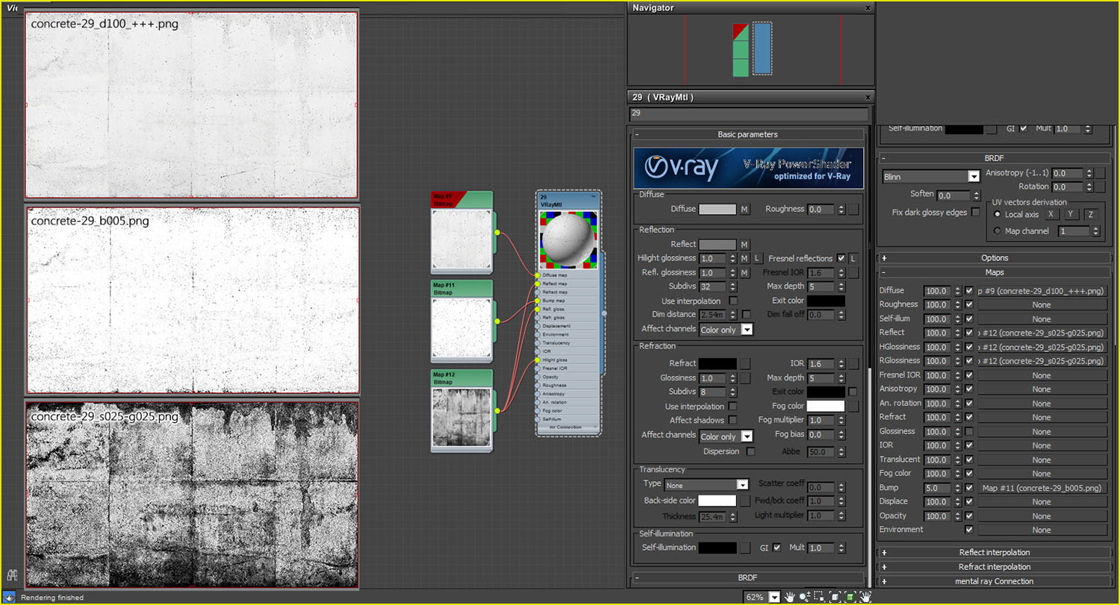
Task: Click the Bump map slot concrete-29_b005.png button
Action: click(1042, 488)
